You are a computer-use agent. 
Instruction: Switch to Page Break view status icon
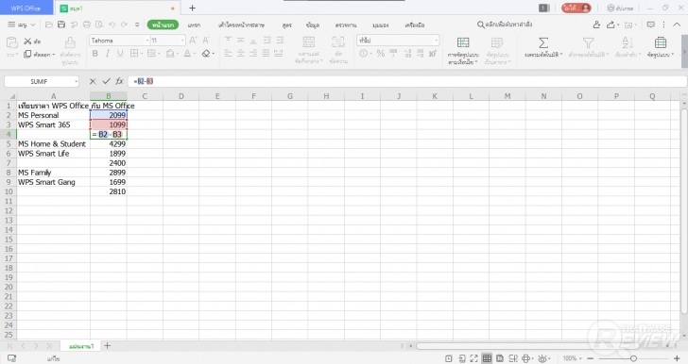coord(513,358)
